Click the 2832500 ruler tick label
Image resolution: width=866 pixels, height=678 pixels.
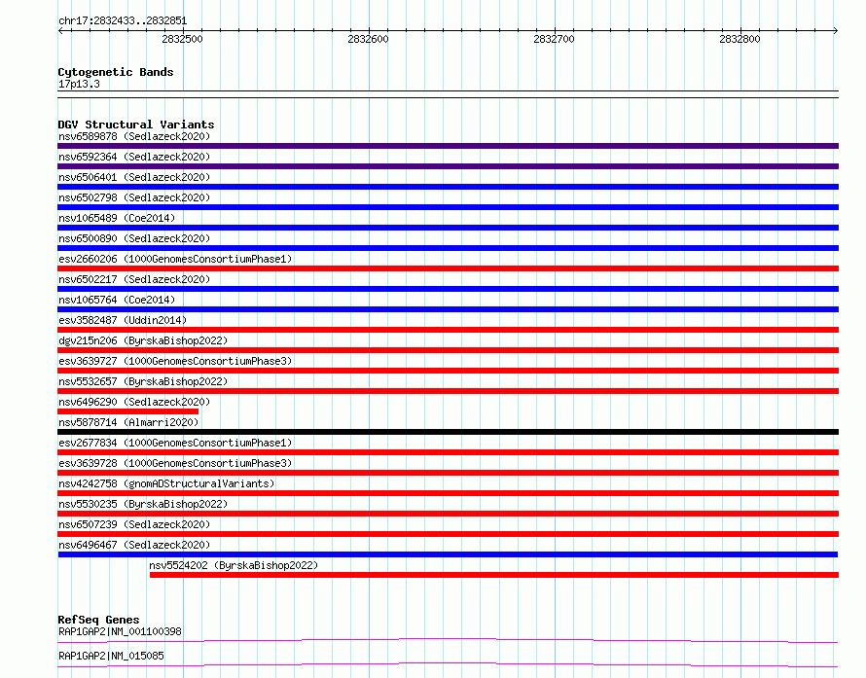tap(182, 39)
